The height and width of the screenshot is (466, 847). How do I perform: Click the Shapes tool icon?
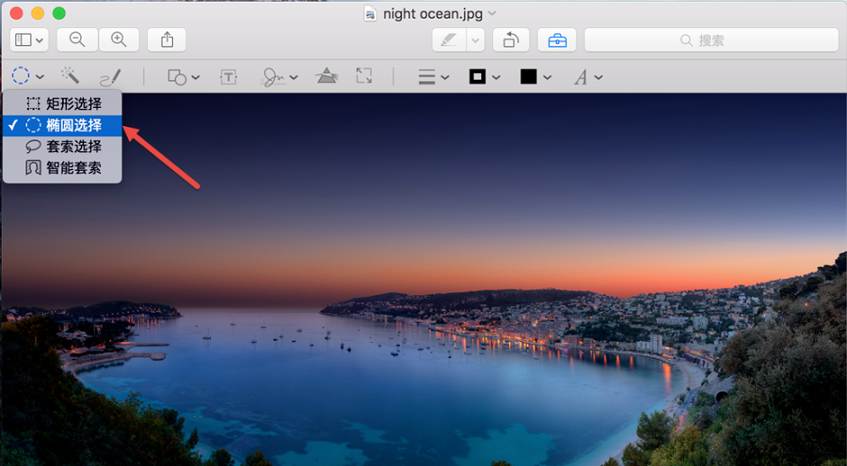(177, 77)
